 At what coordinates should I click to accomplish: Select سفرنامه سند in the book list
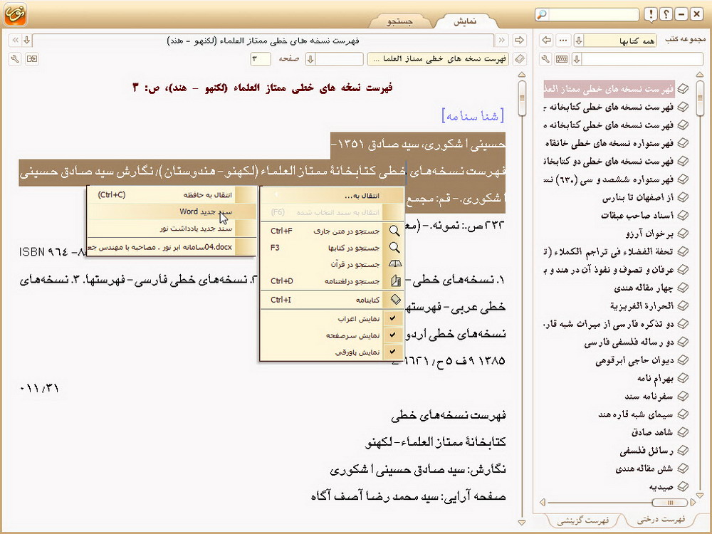tap(649, 397)
